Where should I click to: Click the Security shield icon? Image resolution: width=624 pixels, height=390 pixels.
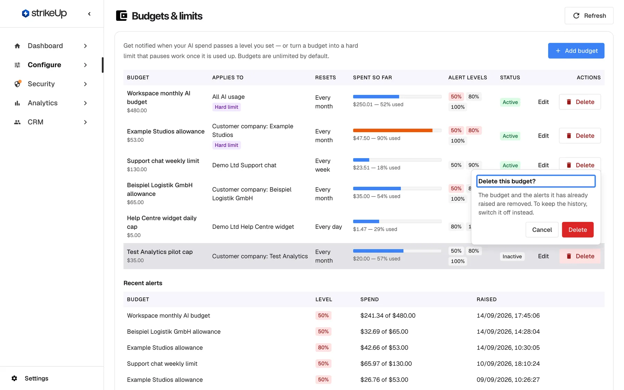point(18,84)
